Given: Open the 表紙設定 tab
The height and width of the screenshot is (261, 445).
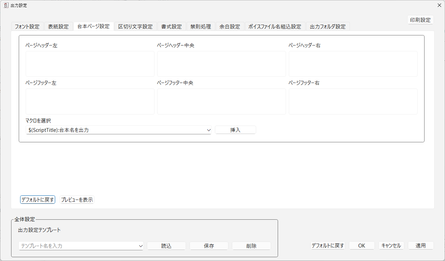Looking at the screenshot, I should pyautogui.click(x=58, y=26).
